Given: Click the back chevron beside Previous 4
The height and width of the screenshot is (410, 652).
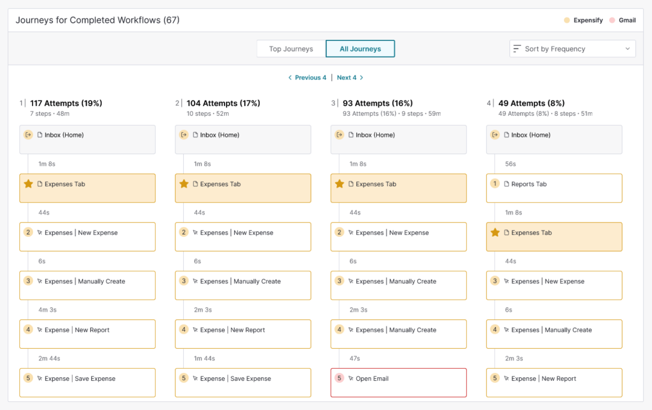Looking at the screenshot, I should tap(290, 77).
